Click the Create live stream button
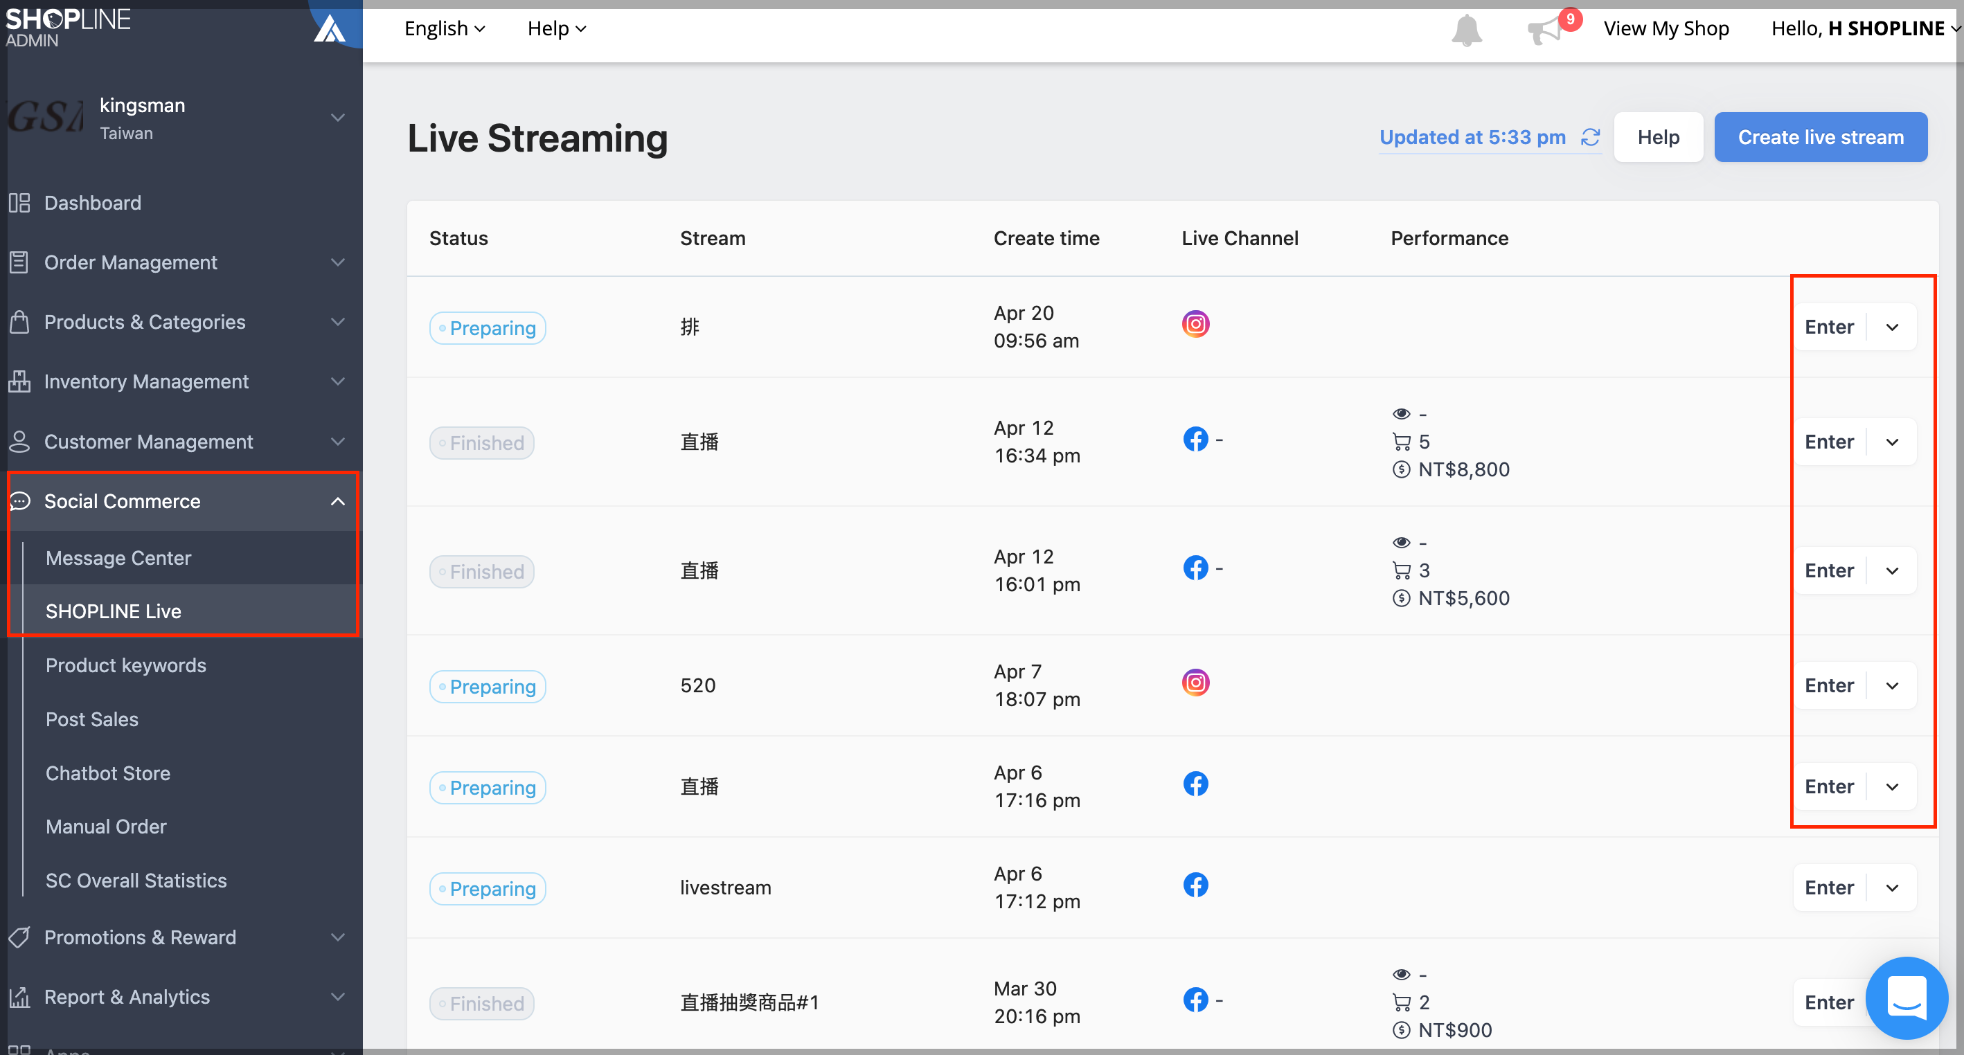Image resolution: width=1964 pixels, height=1055 pixels. pos(1820,137)
